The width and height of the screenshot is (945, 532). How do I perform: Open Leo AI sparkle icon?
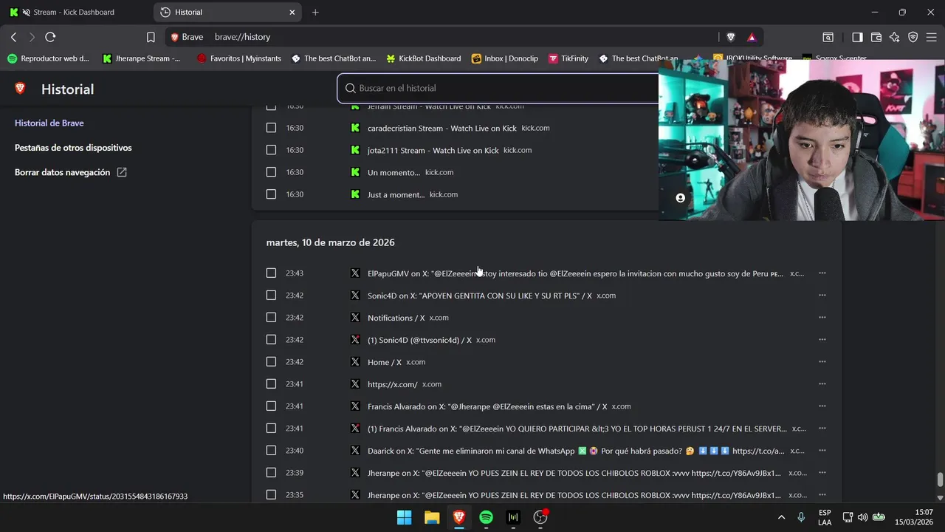tap(895, 37)
